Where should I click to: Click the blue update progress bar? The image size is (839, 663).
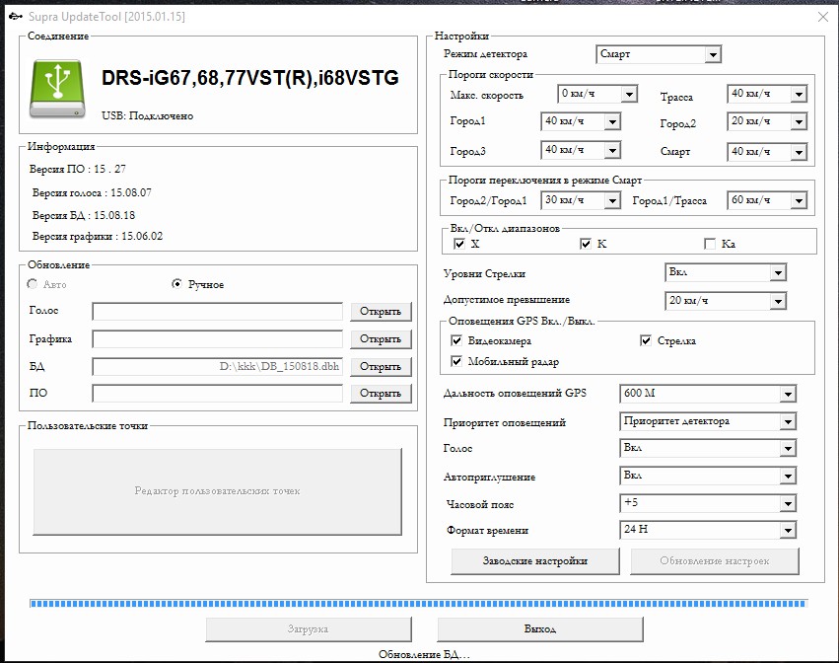[418, 604]
